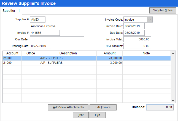Open Add/View Attachments
178x122 pixels.
point(68,107)
